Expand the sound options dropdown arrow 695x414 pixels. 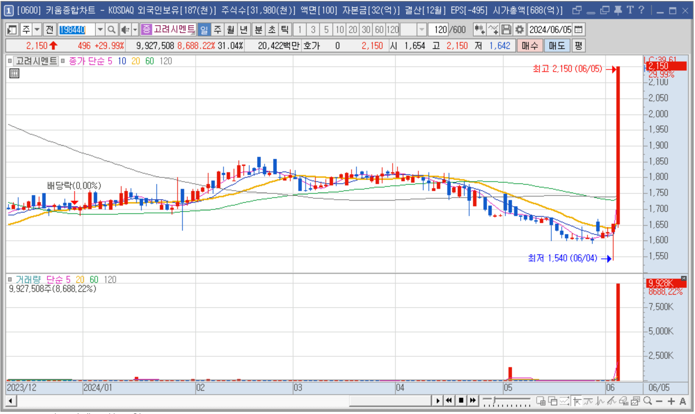(x=135, y=30)
